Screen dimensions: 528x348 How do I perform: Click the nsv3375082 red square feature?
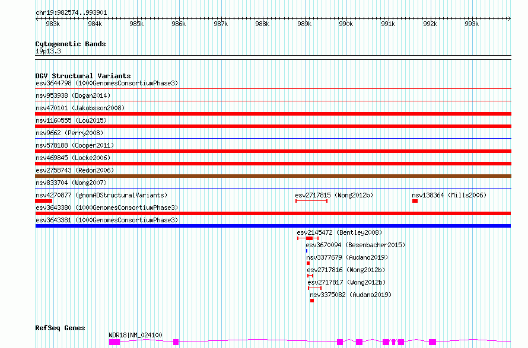(x=312, y=301)
